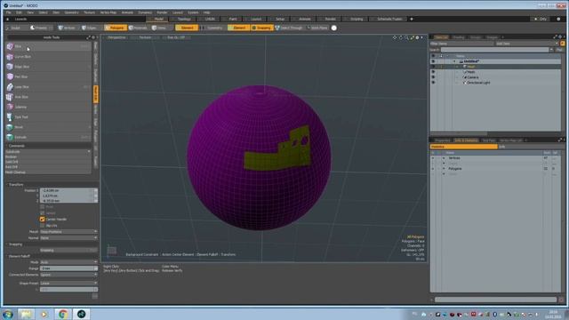Image resolution: width=569 pixels, height=320 pixels.
Task: Open the Connected Elements dropdown
Action: tap(68, 275)
